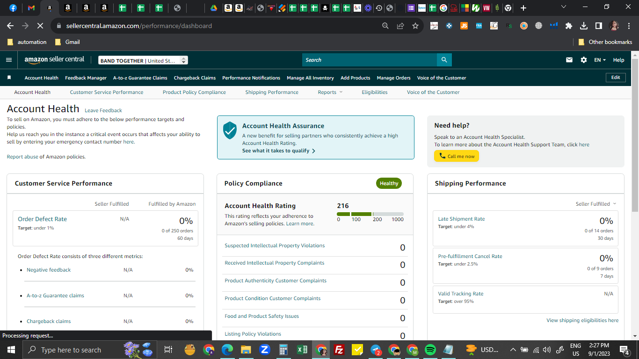Image resolution: width=639 pixels, height=359 pixels.
Task: Open the automation bookmarks folder
Action: (27, 42)
